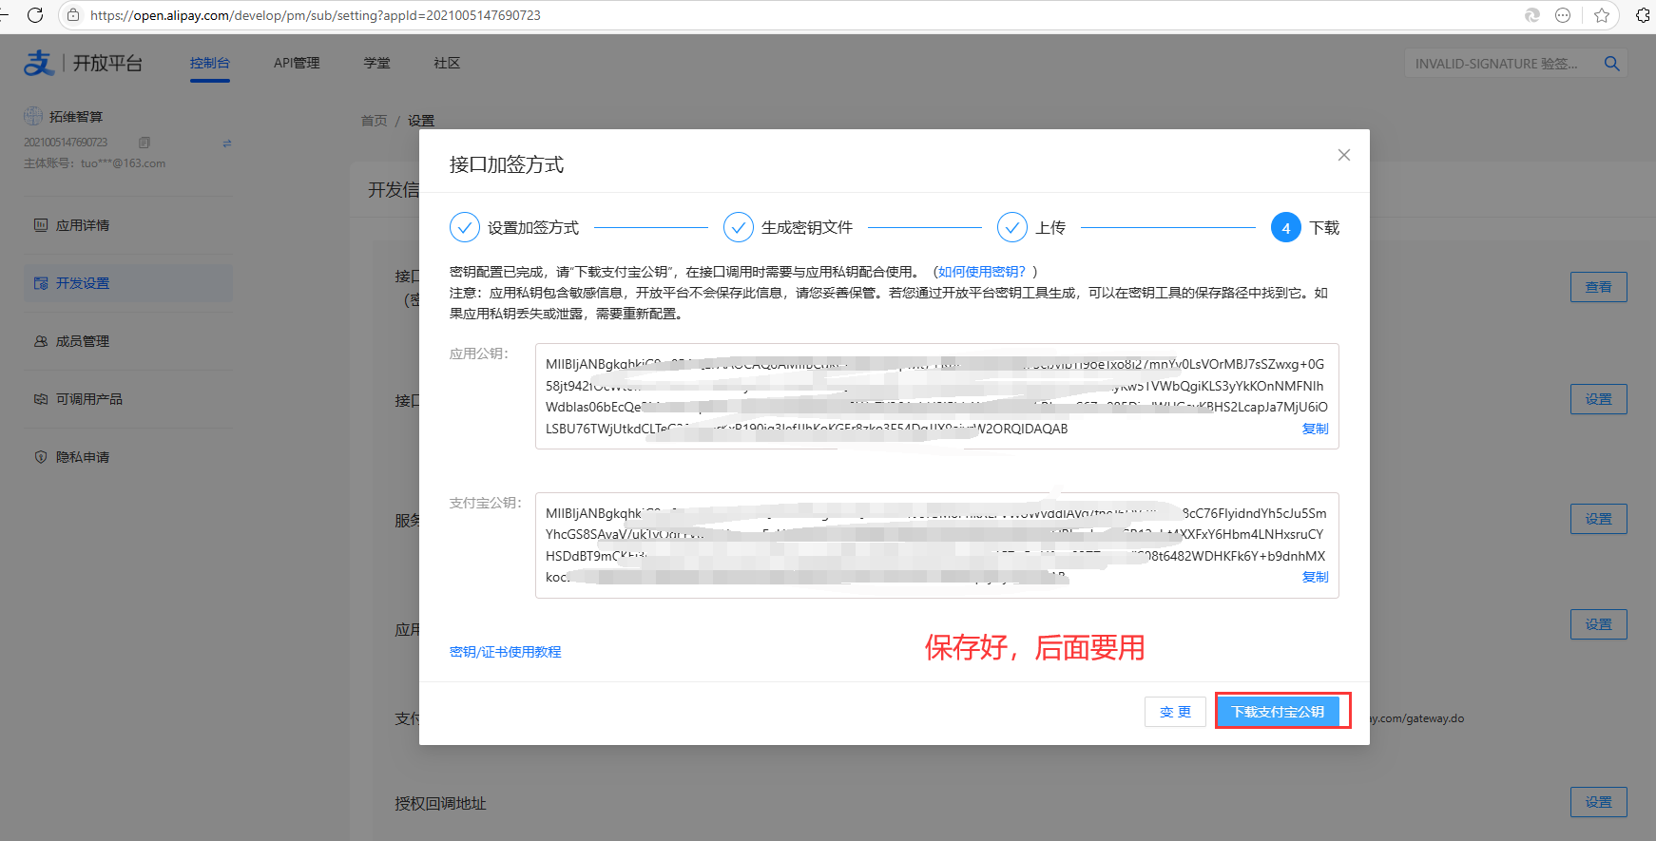Open the 密钥/证书使用教程 link

[505, 652]
